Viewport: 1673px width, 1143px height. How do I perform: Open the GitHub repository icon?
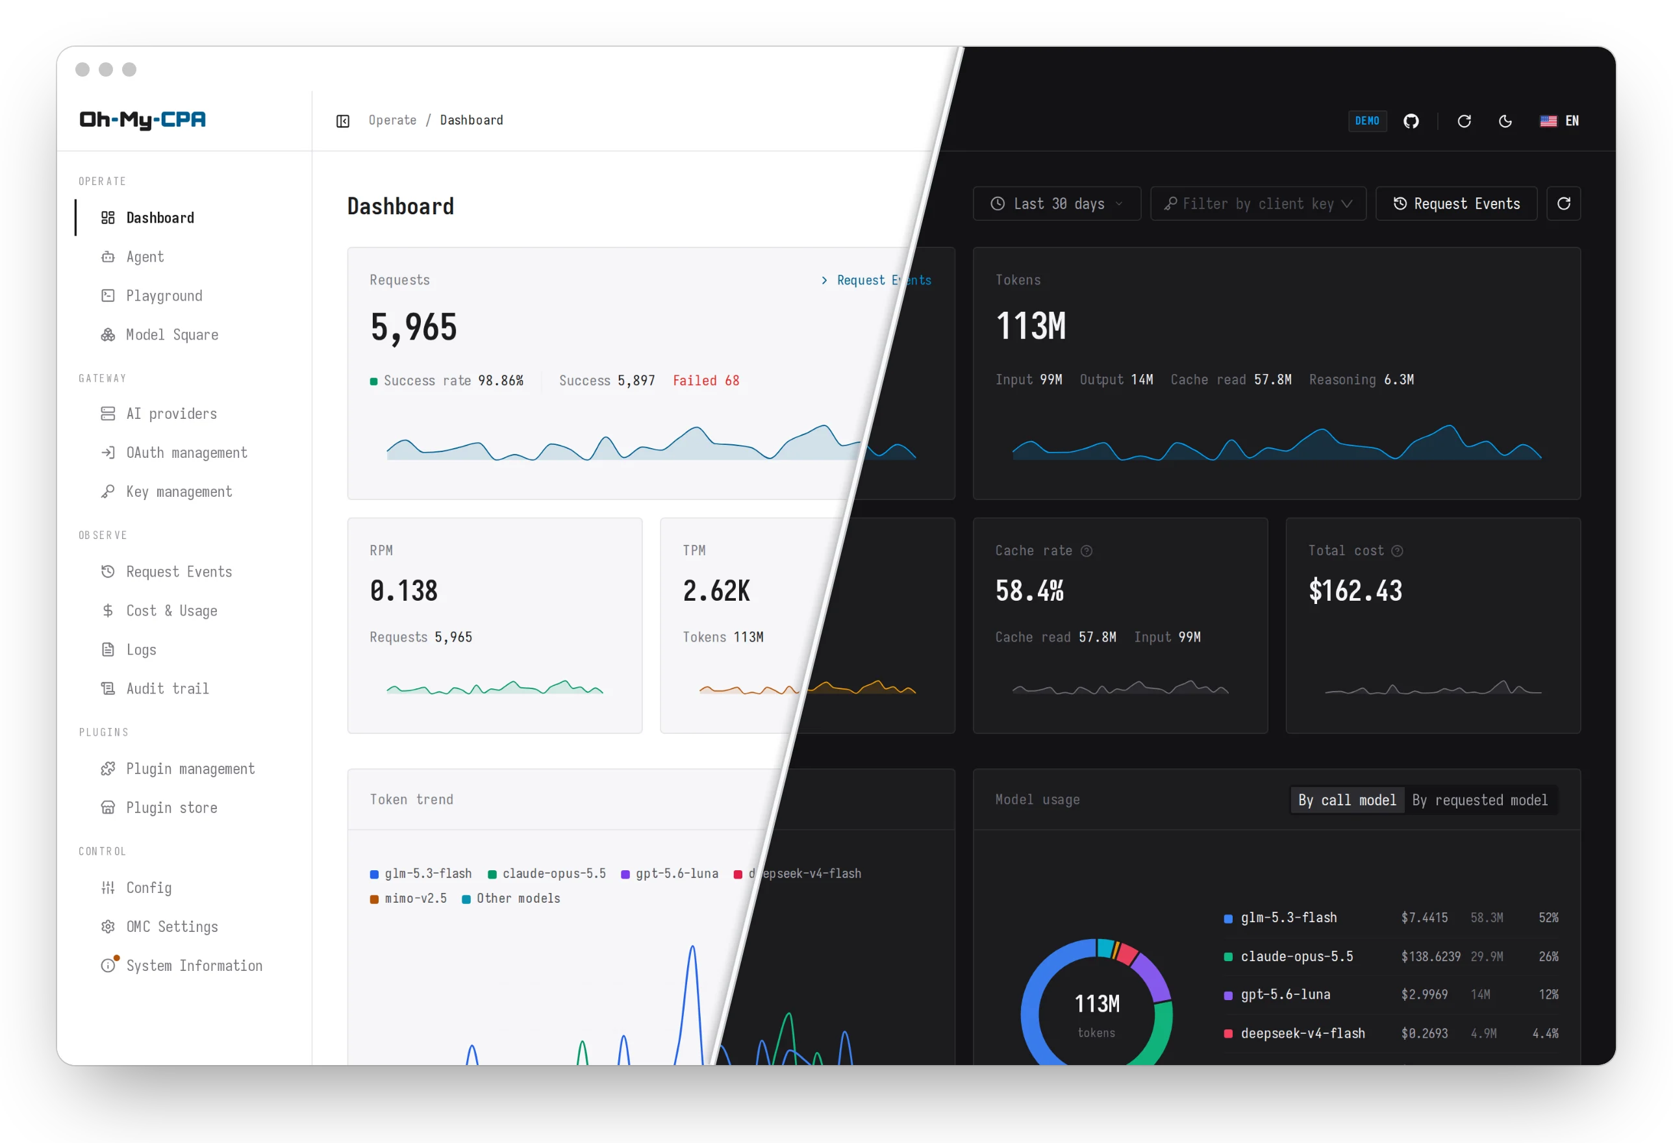pos(1411,121)
